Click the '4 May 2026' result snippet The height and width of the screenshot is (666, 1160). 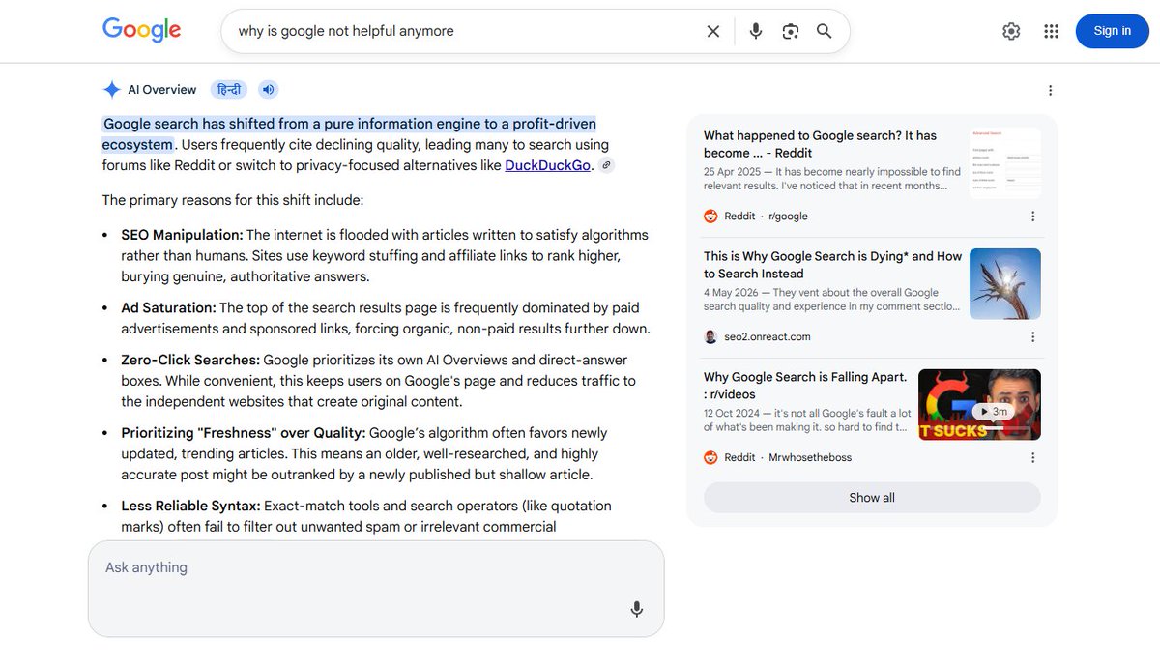(832, 300)
